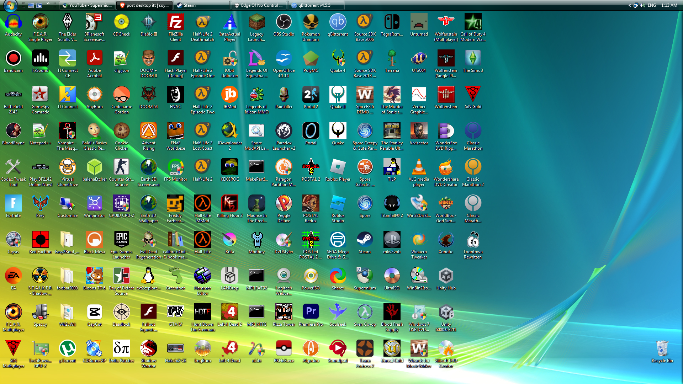Launch OBS Studio from the desktop
The image size is (683, 384).
(x=284, y=26)
